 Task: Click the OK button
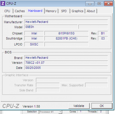(102, 106)
